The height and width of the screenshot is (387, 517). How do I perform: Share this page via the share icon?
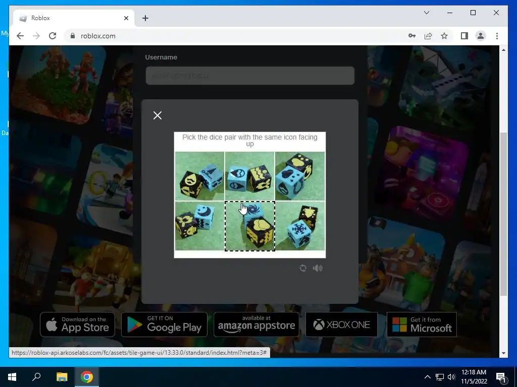coord(428,36)
